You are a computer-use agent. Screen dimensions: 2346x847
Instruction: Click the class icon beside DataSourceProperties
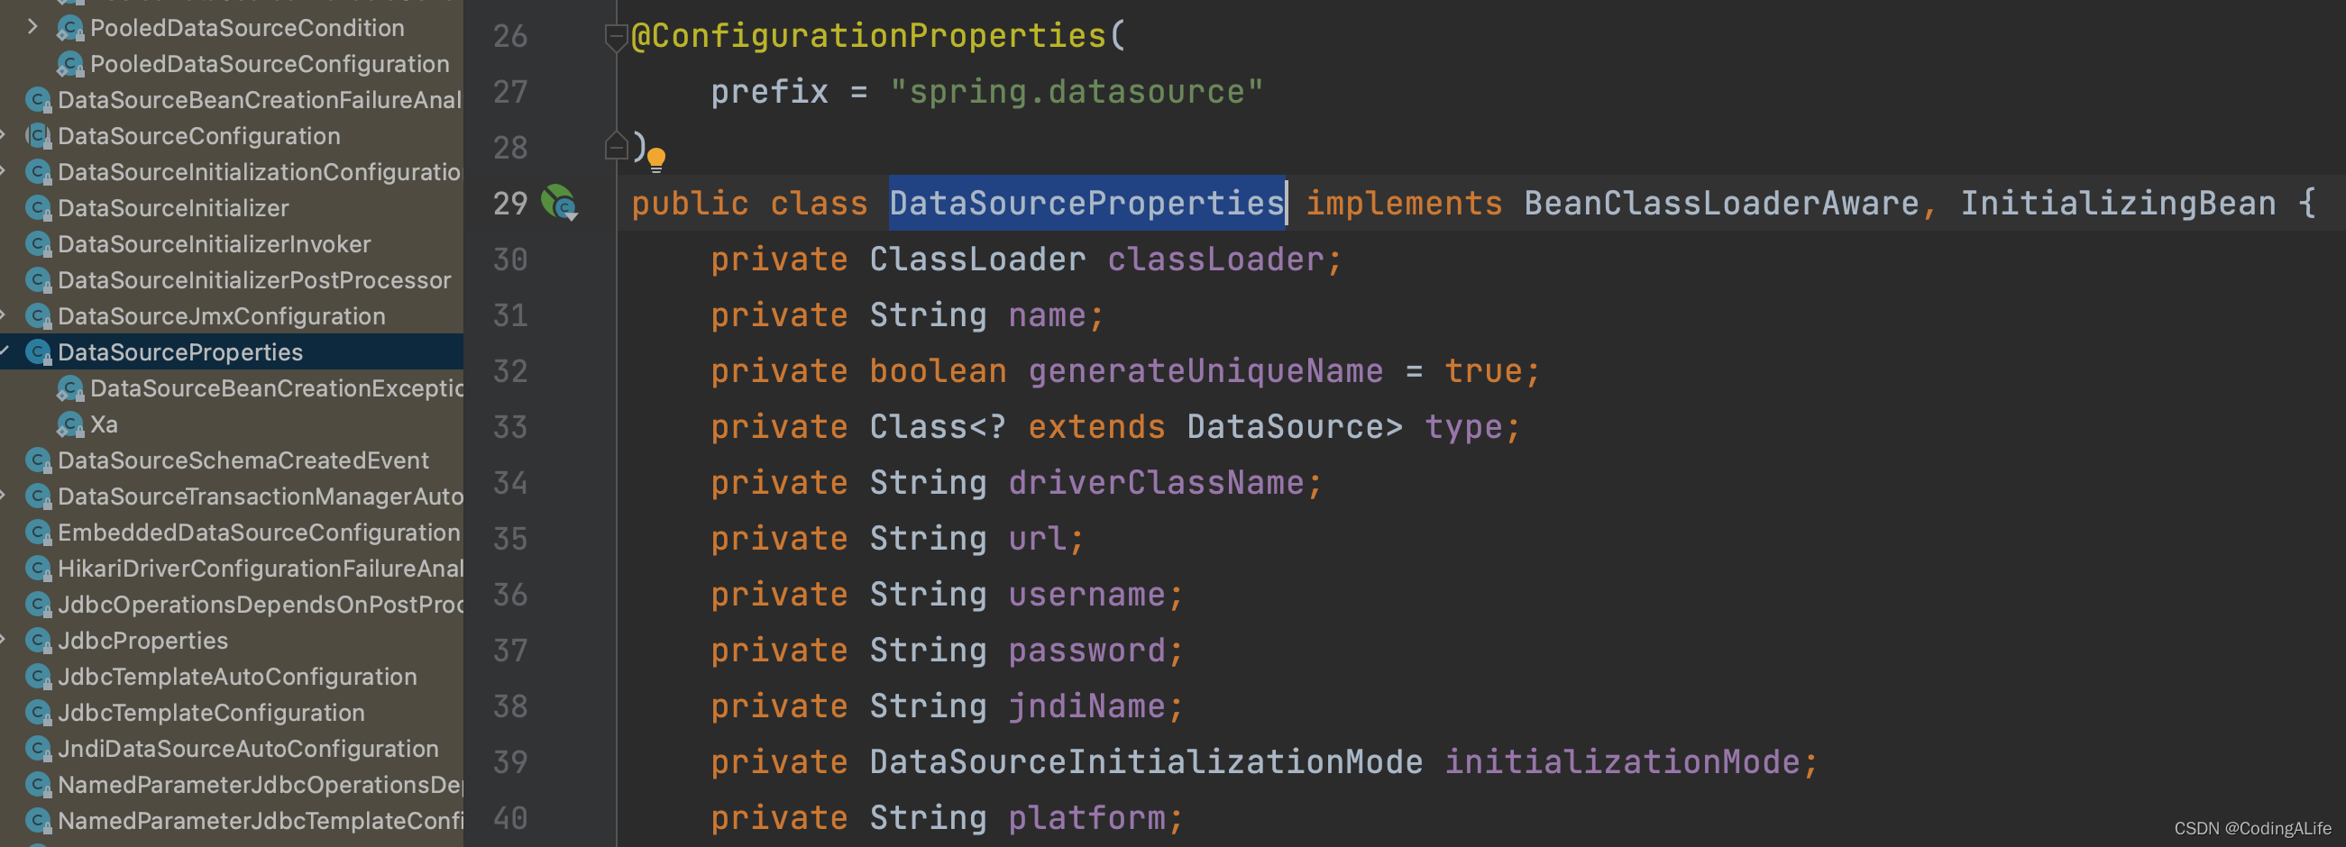coord(36,352)
